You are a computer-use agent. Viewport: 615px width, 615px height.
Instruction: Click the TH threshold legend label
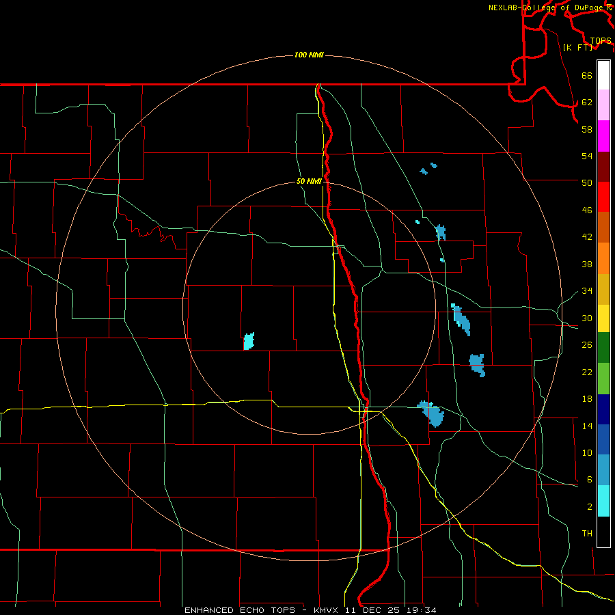click(x=587, y=534)
